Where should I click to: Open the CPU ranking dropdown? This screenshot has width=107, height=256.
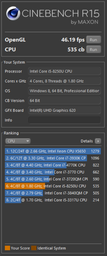tap(18, 141)
